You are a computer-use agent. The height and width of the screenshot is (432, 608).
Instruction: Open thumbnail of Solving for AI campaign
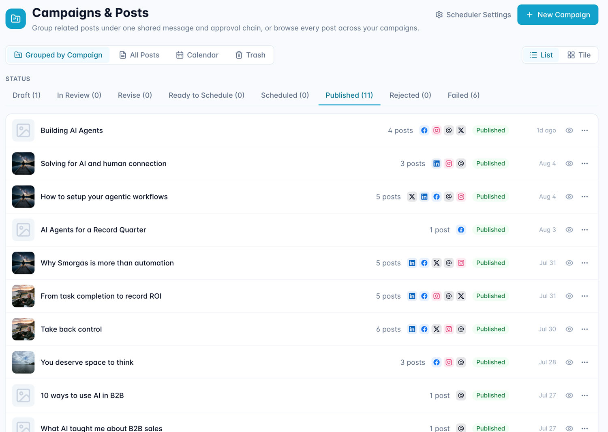[23, 164]
